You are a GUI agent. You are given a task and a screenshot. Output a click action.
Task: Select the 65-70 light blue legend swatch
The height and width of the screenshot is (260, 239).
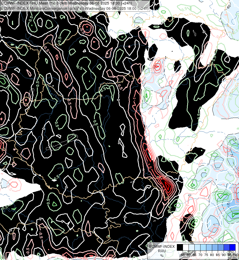[x=197, y=247]
